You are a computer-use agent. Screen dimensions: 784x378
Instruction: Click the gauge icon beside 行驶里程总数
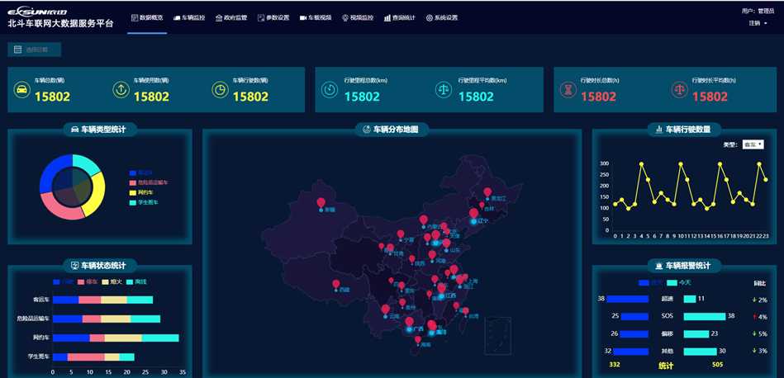329,90
